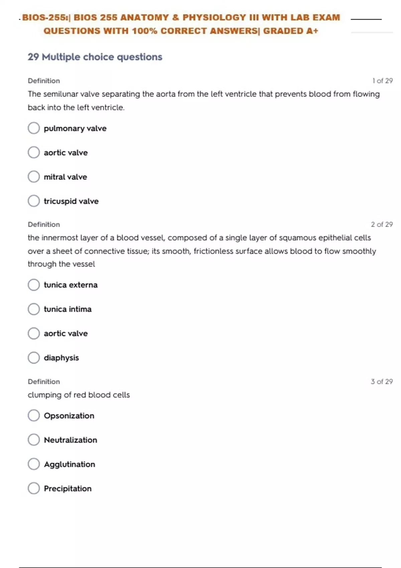Select "tricuspid valve" radio button
Viewport: 401px width, 568px height.
click(x=34, y=201)
